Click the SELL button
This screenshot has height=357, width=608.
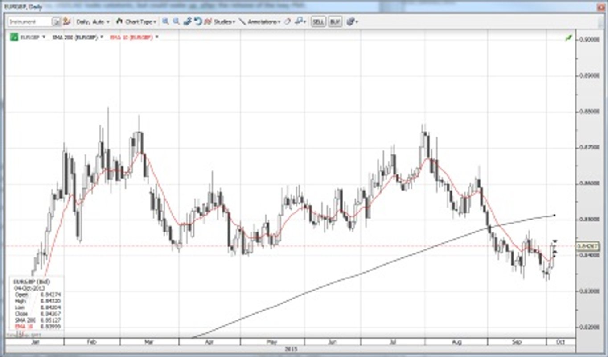tap(318, 21)
